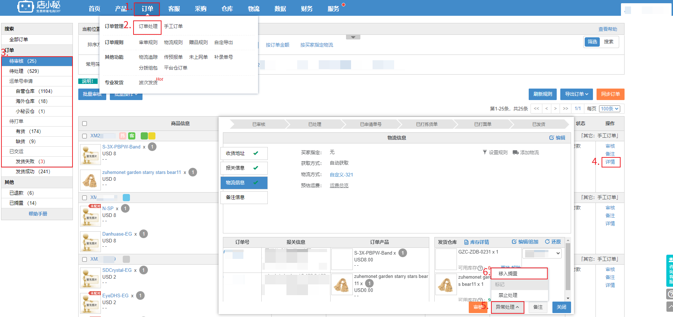Open the 导出订单 dropdown button
The width and height of the screenshot is (673, 317).
pyautogui.click(x=577, y=94)
